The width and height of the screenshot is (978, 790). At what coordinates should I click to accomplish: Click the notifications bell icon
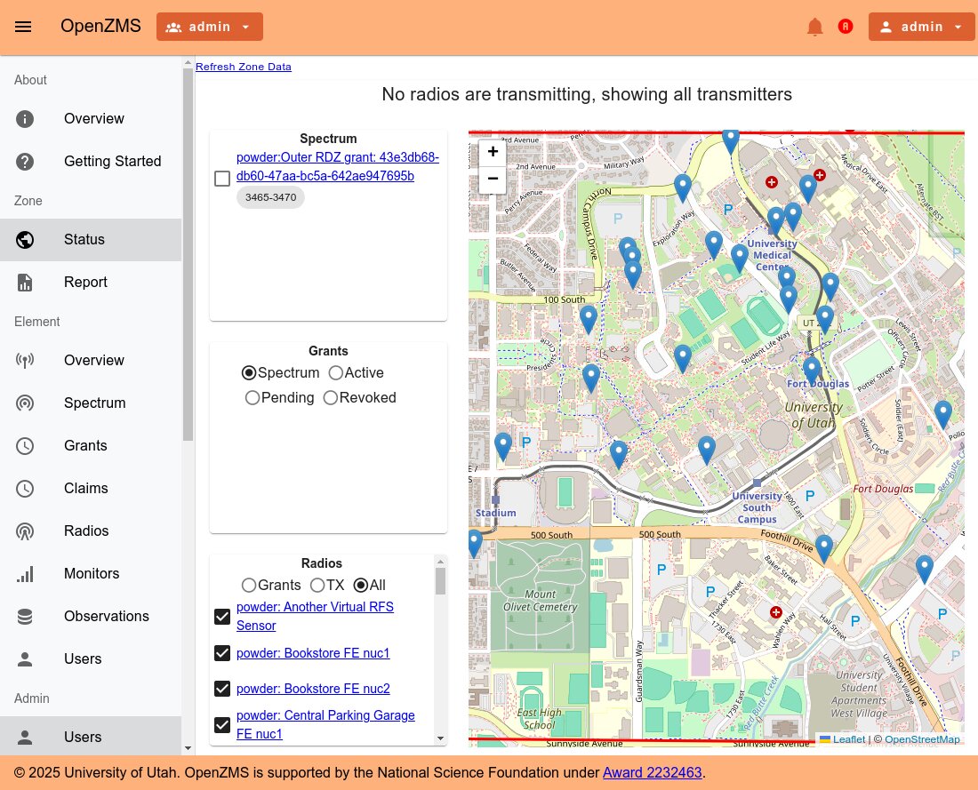pyautogui.click(x=814, y=27)
